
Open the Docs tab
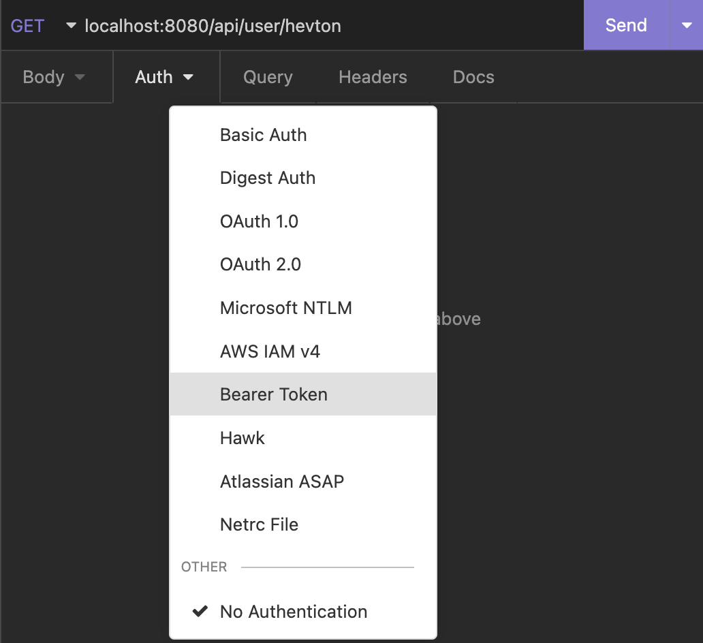click(x=473, y=77)
